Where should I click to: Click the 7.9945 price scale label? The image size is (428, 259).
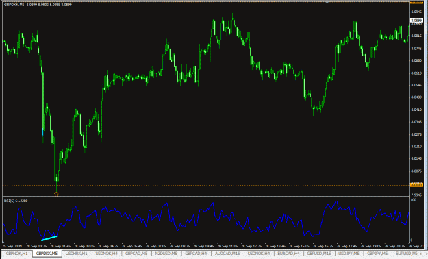(x=416, y=195)
